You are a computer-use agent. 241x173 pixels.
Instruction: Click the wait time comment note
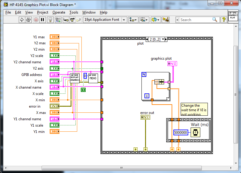click(194, 109)
